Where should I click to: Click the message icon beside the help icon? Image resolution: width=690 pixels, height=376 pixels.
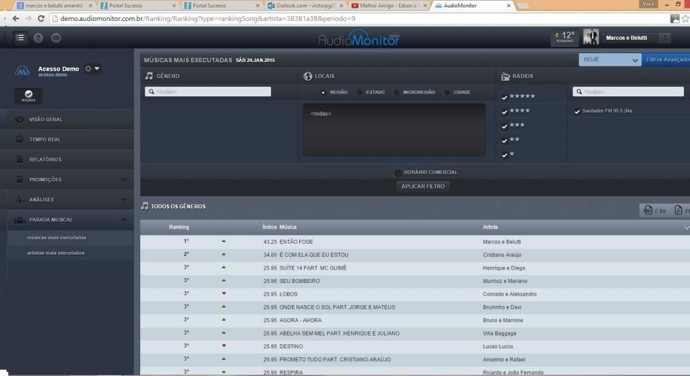56,38
